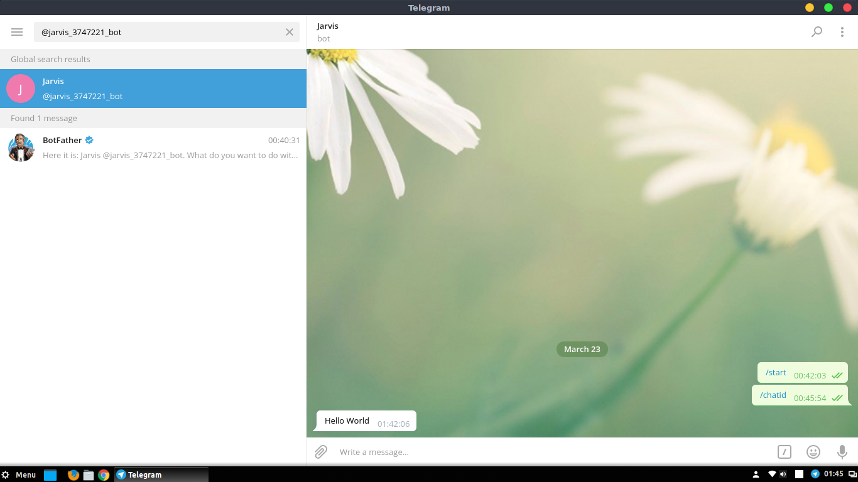Launch Chrome from taskbar
This screenshot has height=482, width=858.
[104, 474]
